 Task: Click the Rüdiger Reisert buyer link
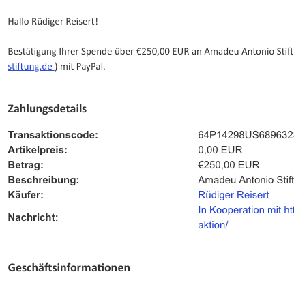click(234, 195)
